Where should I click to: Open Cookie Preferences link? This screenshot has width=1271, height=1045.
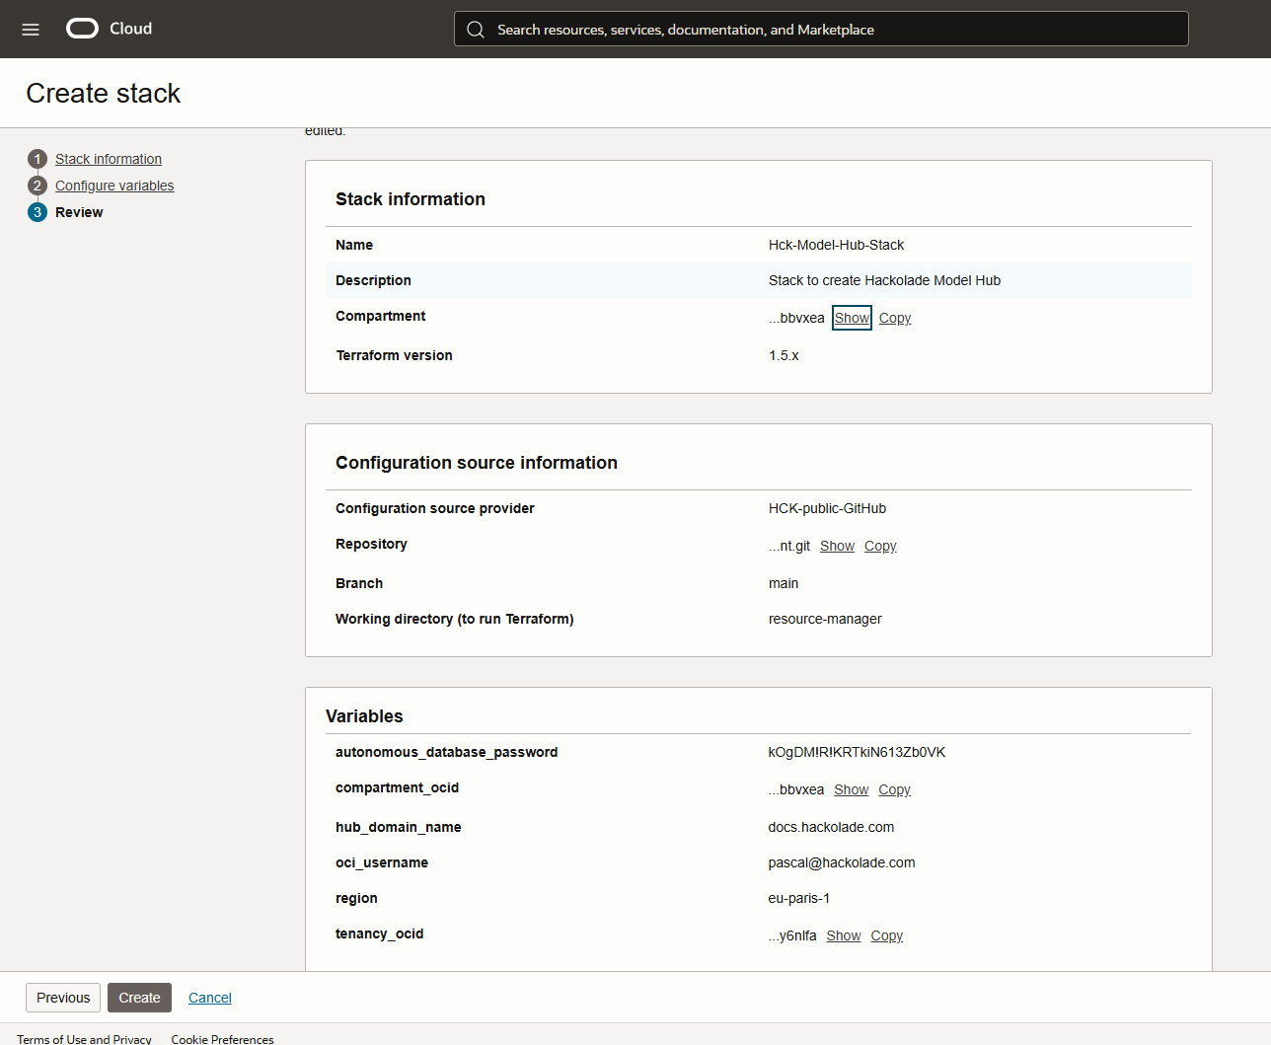[x=222, y=1039]
